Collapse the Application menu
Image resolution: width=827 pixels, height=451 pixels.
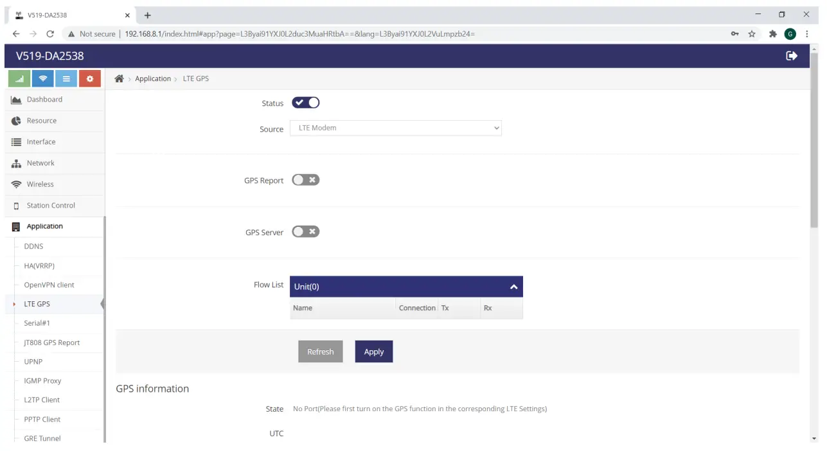point(55,227)
